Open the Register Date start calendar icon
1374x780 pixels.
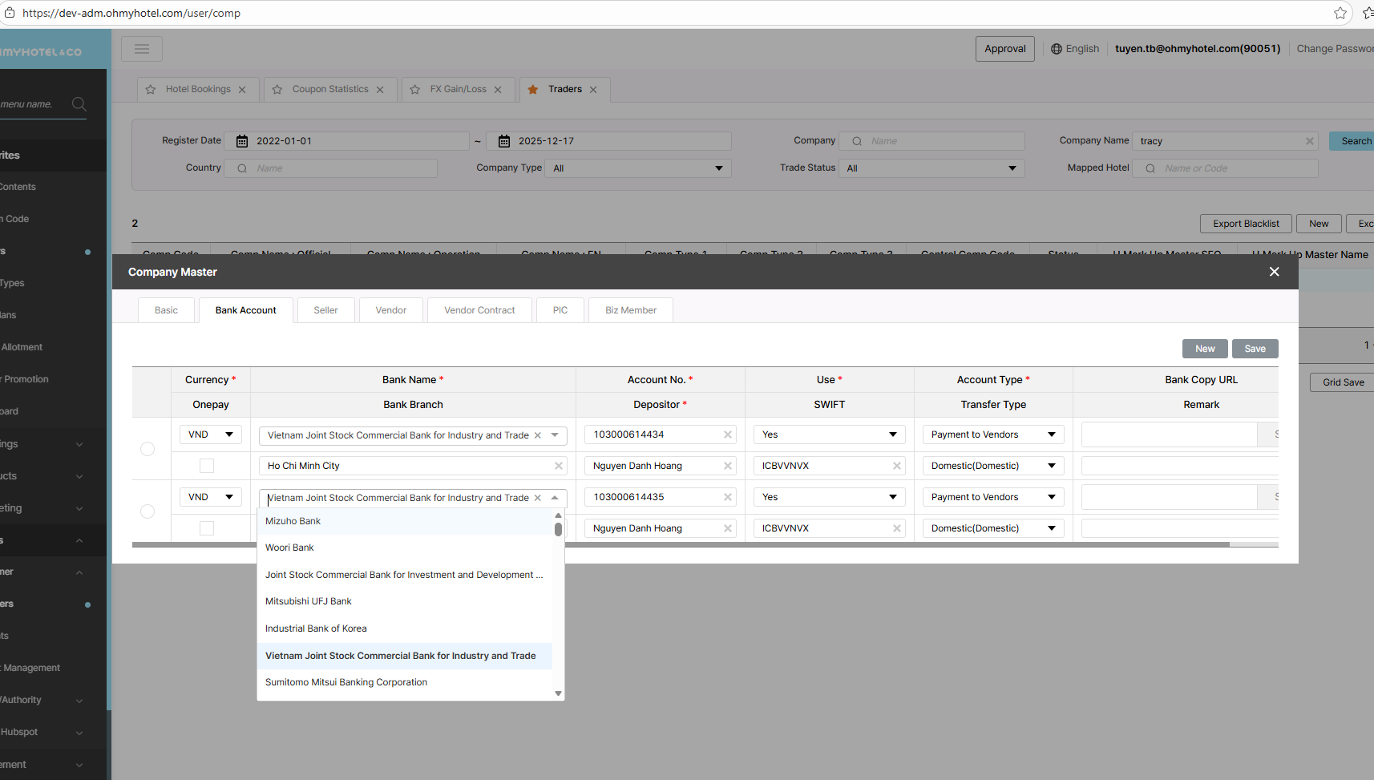point(242,141)
